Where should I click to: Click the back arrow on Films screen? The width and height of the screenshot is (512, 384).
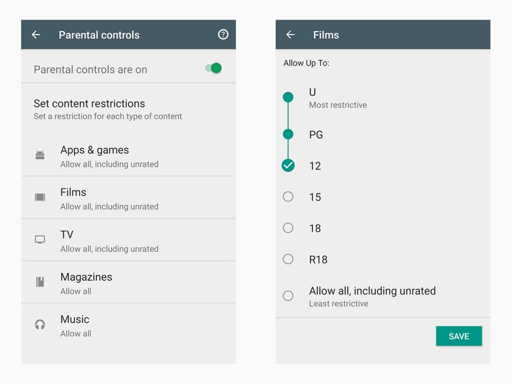pos(290,35)
